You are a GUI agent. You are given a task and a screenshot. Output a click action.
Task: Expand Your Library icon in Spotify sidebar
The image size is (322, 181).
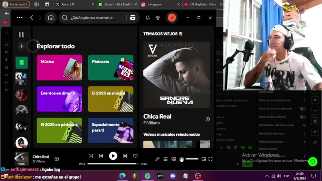22,35
